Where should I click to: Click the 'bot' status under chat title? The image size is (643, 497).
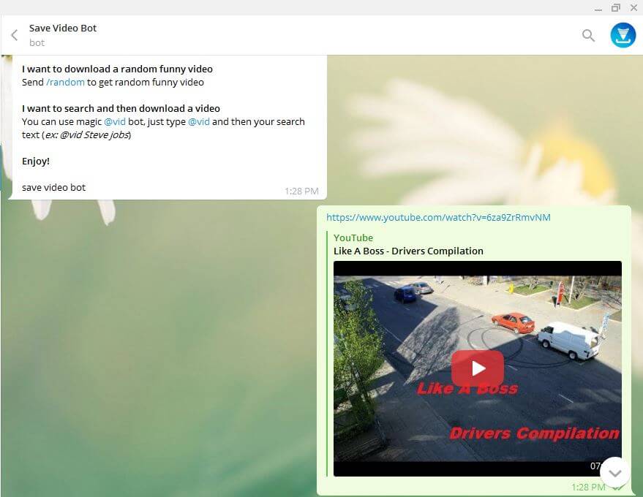[x=37, y=42]
